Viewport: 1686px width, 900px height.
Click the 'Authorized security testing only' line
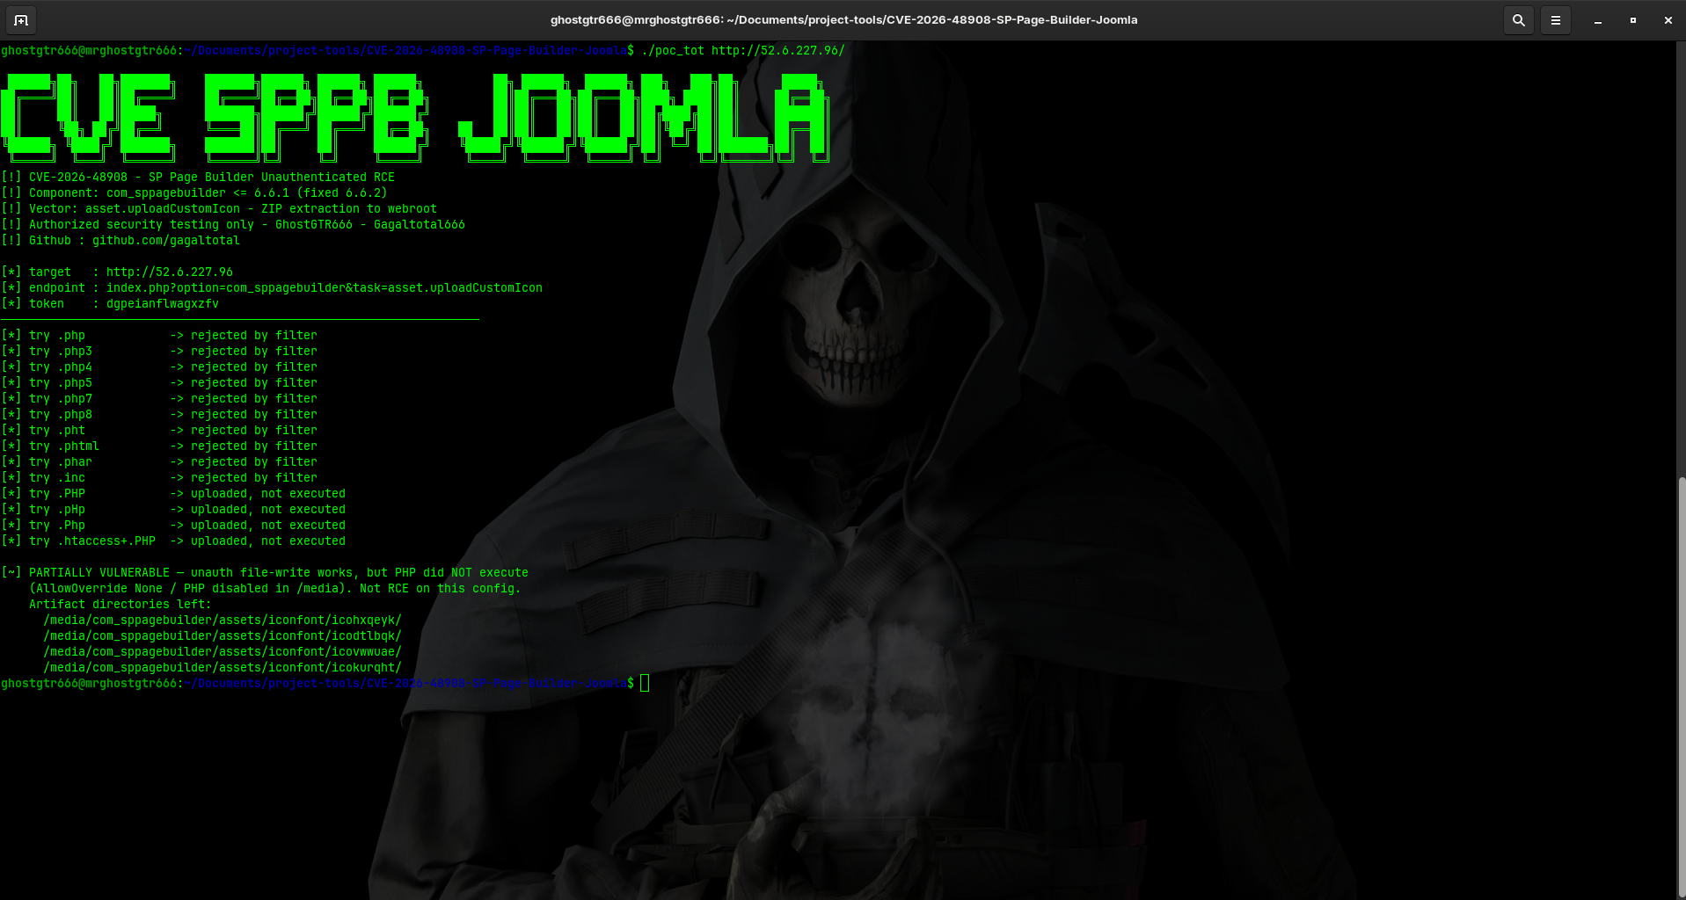[x=233, y=225]
